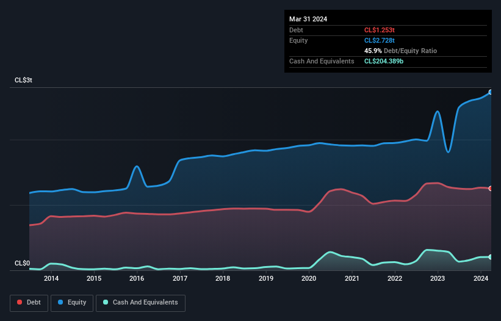Screen dimensions: 501x321
Task: Toggle the Cash And Equivalents legend button
Action: [140, 303]
